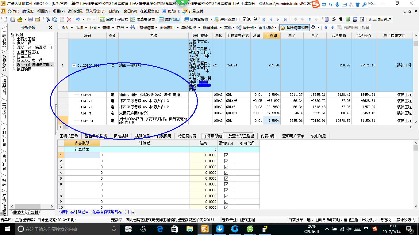This screenshot has height=235, width=419.
Task: Open the 整理清单 dropdown
Action: [148, 28]
